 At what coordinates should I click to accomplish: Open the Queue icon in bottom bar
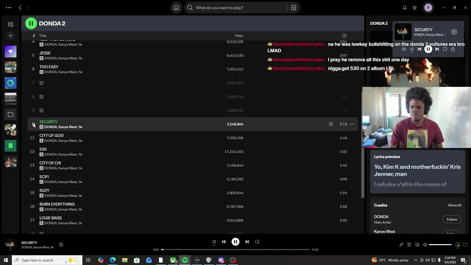pos(409,245)
